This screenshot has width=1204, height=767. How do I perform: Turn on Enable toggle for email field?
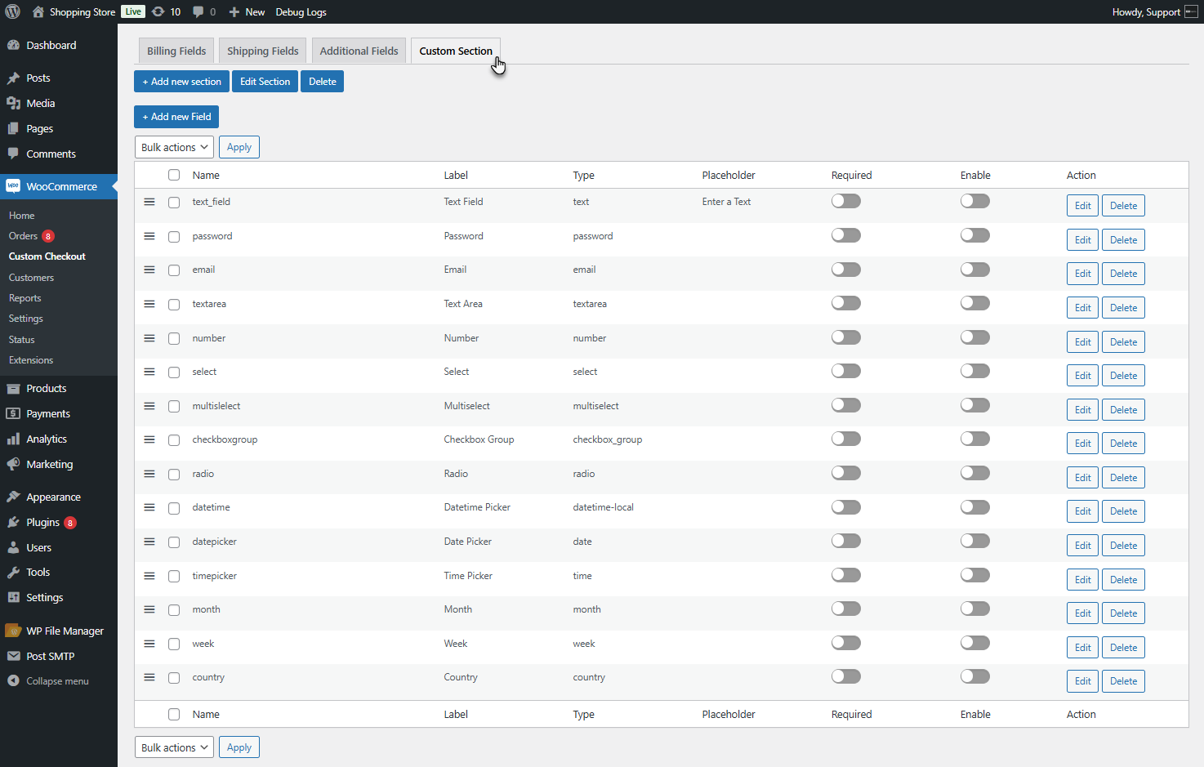(974, 269)
